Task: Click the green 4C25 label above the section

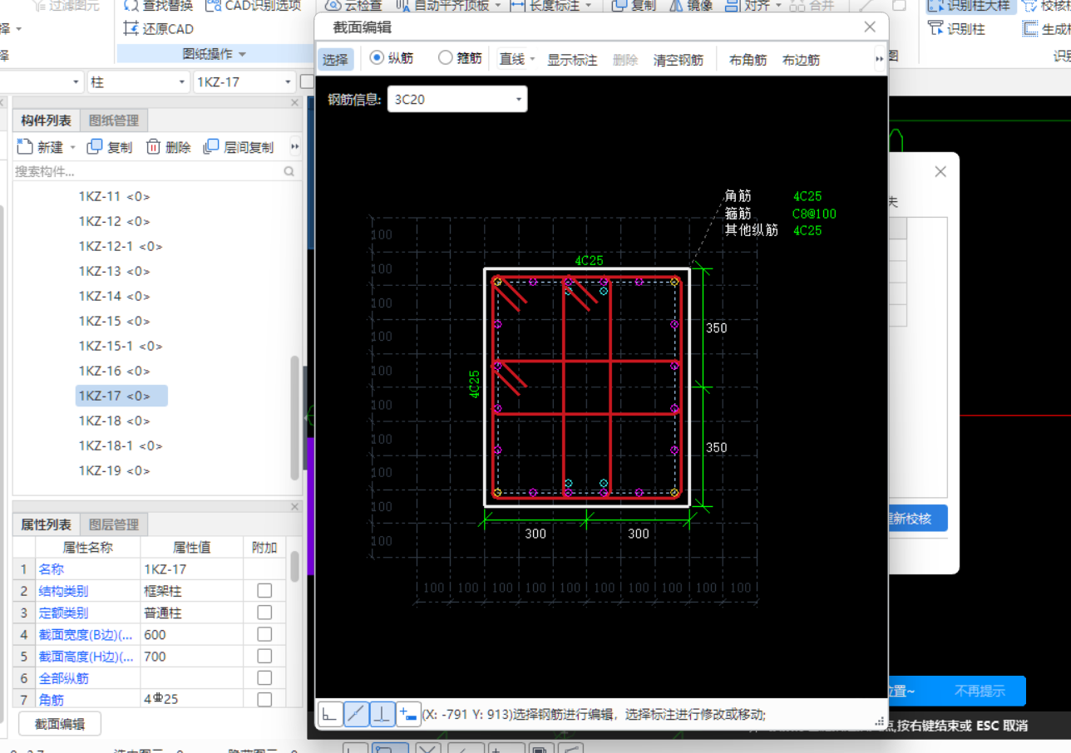Action: pos(589,260)
